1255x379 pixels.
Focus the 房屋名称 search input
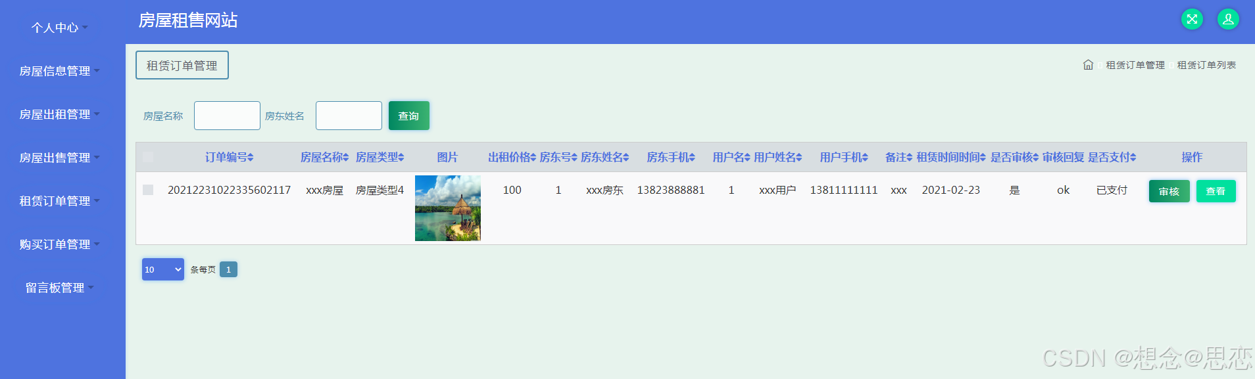point(227,116)
